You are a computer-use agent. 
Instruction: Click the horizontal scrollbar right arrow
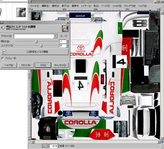click(x=159, y=142)
